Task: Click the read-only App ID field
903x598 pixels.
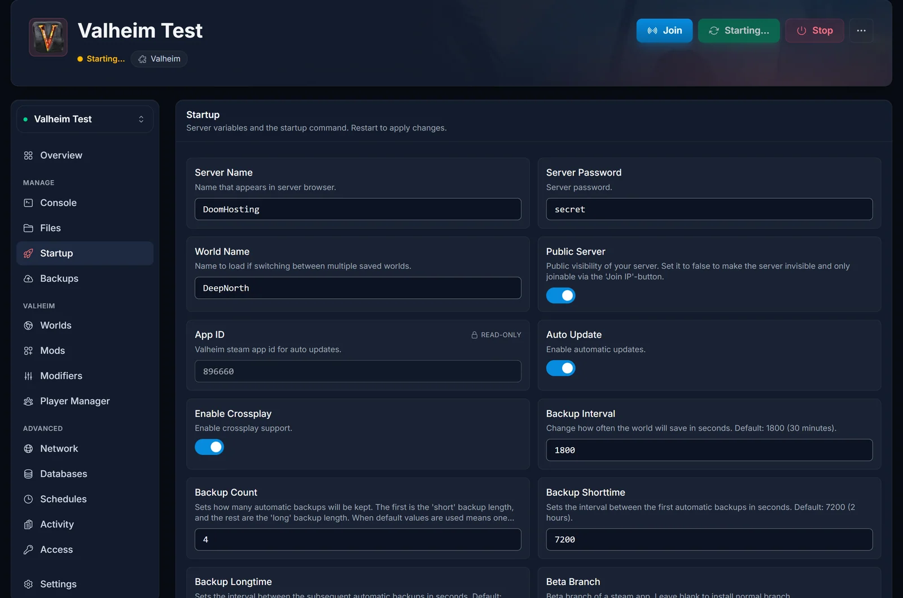Action: tap(358, 371)
